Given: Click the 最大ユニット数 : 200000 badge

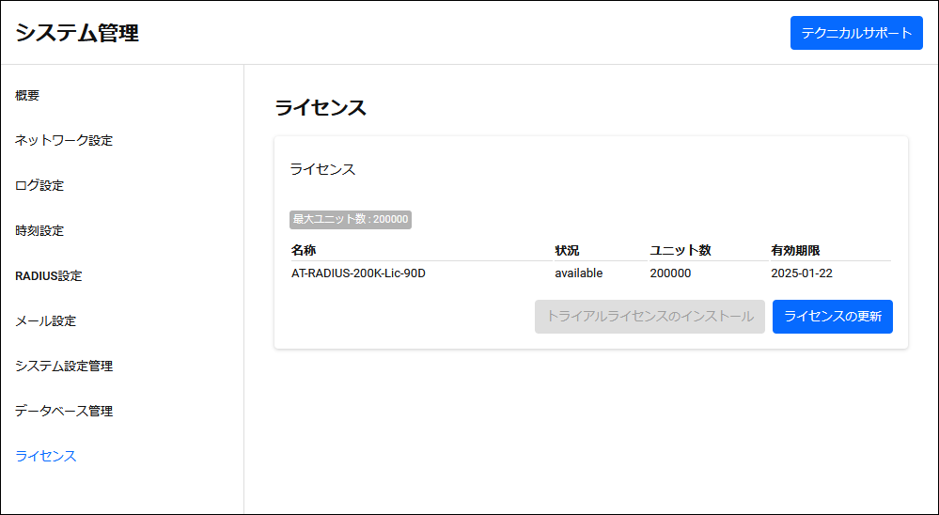Looking at the screenshot, I should click(x=351, y=220).
